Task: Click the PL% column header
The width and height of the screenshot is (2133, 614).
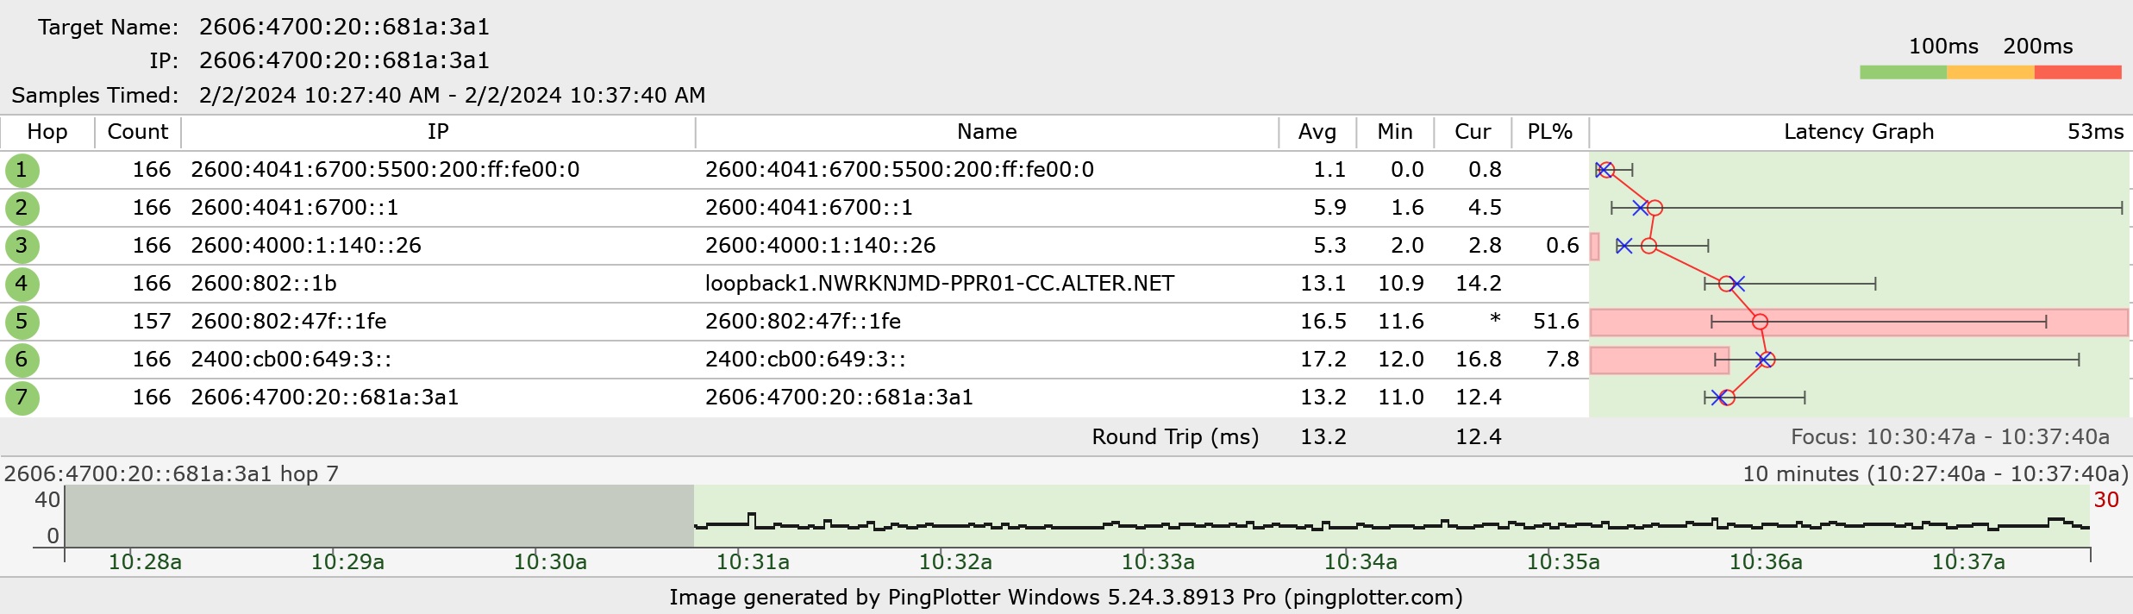Action: (x=1549, y=132)
